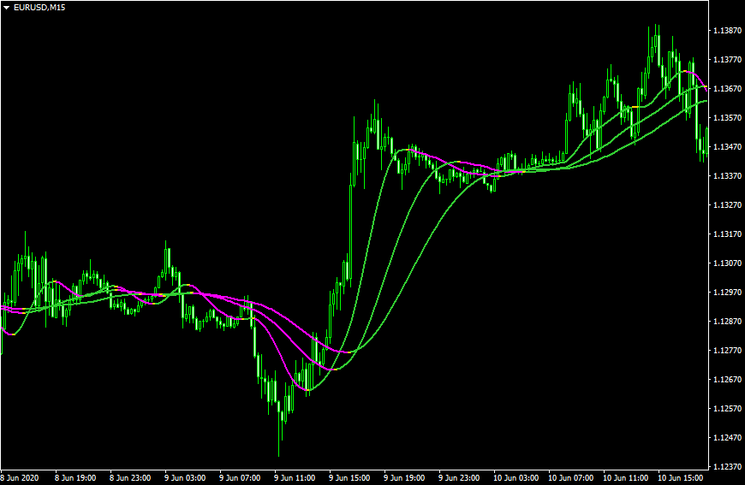The width and height of the screenshot is (745, 485).
Task: Select the 1.13670 price level on axis
Action: [727, 89]
